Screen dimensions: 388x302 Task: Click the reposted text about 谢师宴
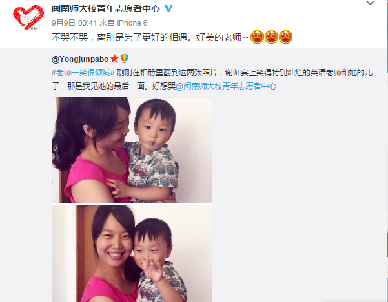212,79
